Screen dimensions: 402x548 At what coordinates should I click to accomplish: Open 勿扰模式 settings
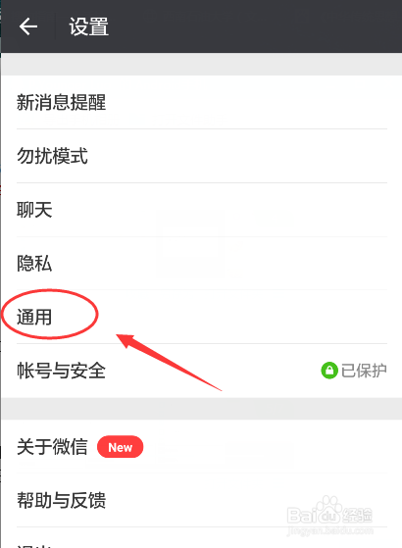[201, 156]
